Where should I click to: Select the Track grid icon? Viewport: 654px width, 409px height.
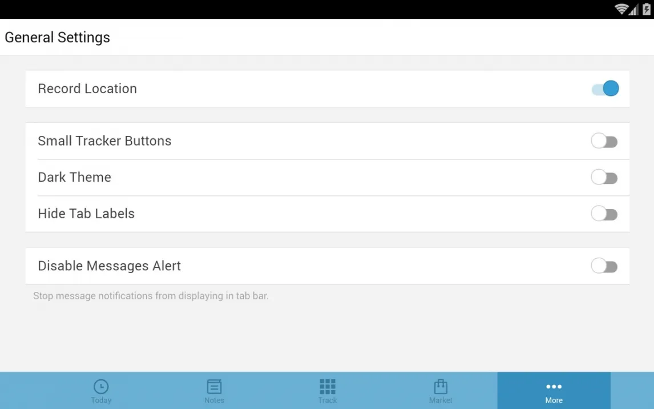point(328,387)
